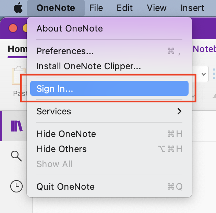Choose Hide OneNote
216x213 pixels.
pos(66,134)
